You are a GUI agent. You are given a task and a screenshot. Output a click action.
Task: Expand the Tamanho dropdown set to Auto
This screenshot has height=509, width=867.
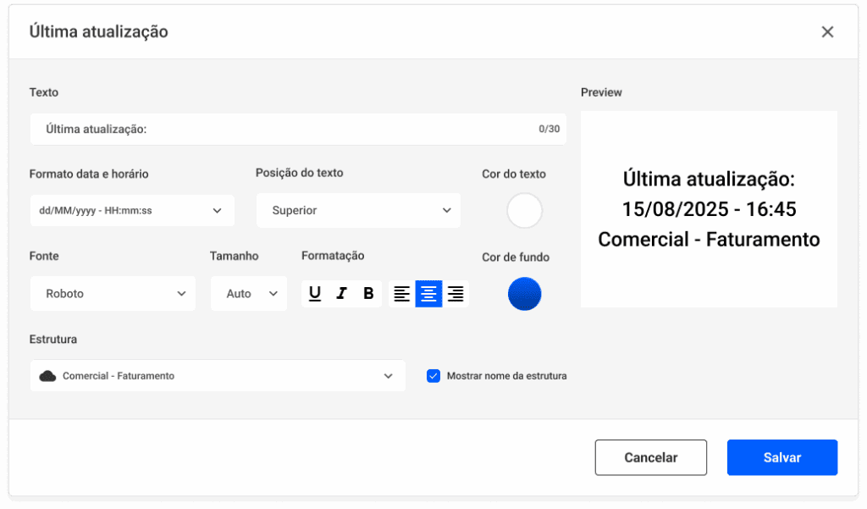249,294
